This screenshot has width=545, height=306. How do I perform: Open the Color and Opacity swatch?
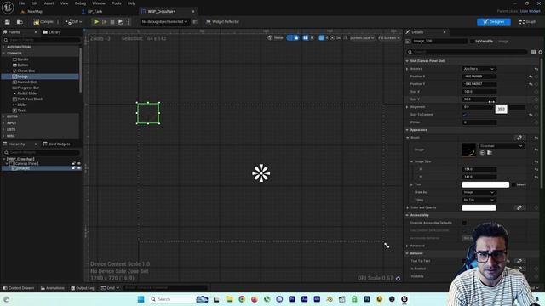tap(479, 207)
